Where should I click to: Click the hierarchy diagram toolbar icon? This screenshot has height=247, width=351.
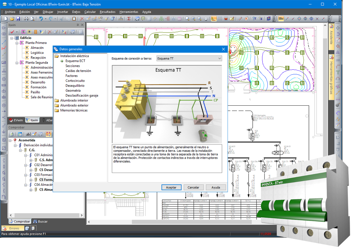(x=121, y=19)
